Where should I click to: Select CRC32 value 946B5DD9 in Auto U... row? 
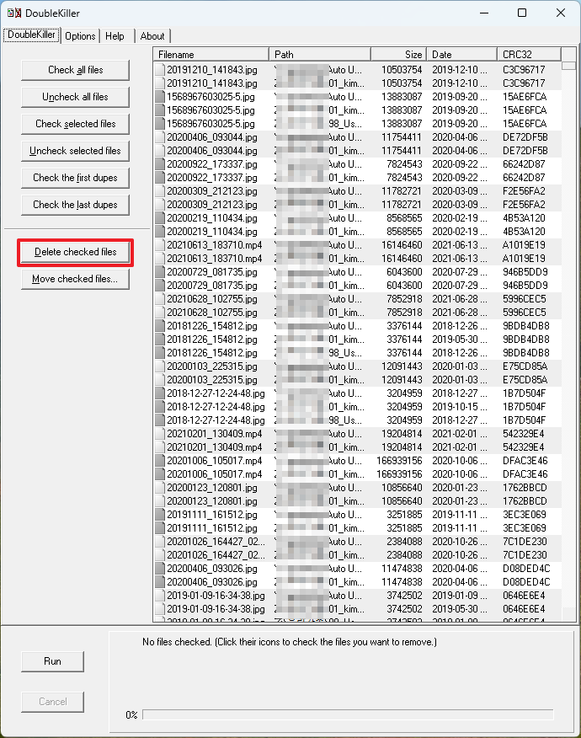click(525, 272)
